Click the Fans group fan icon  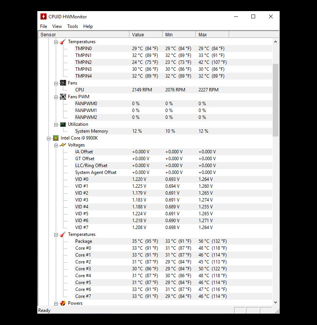(x=63, y=83)
